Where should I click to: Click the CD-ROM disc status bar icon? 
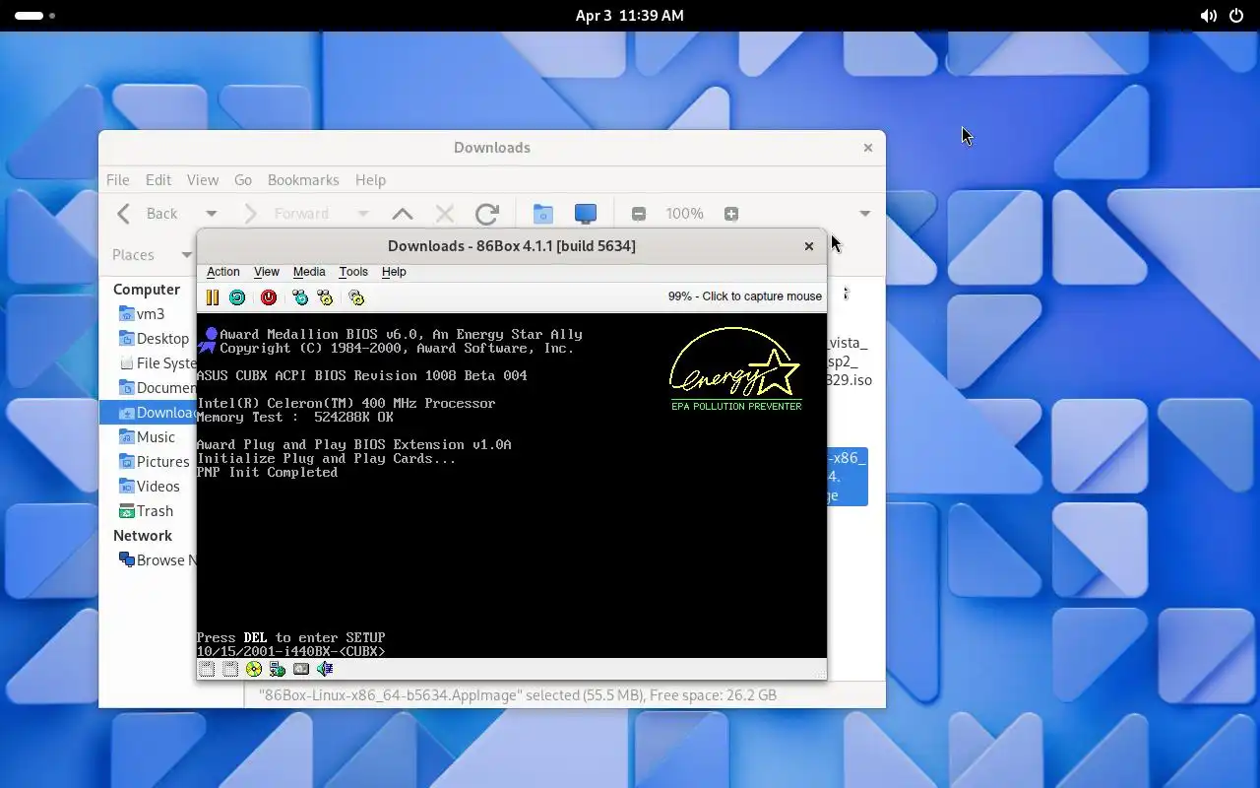coord(254,669)
